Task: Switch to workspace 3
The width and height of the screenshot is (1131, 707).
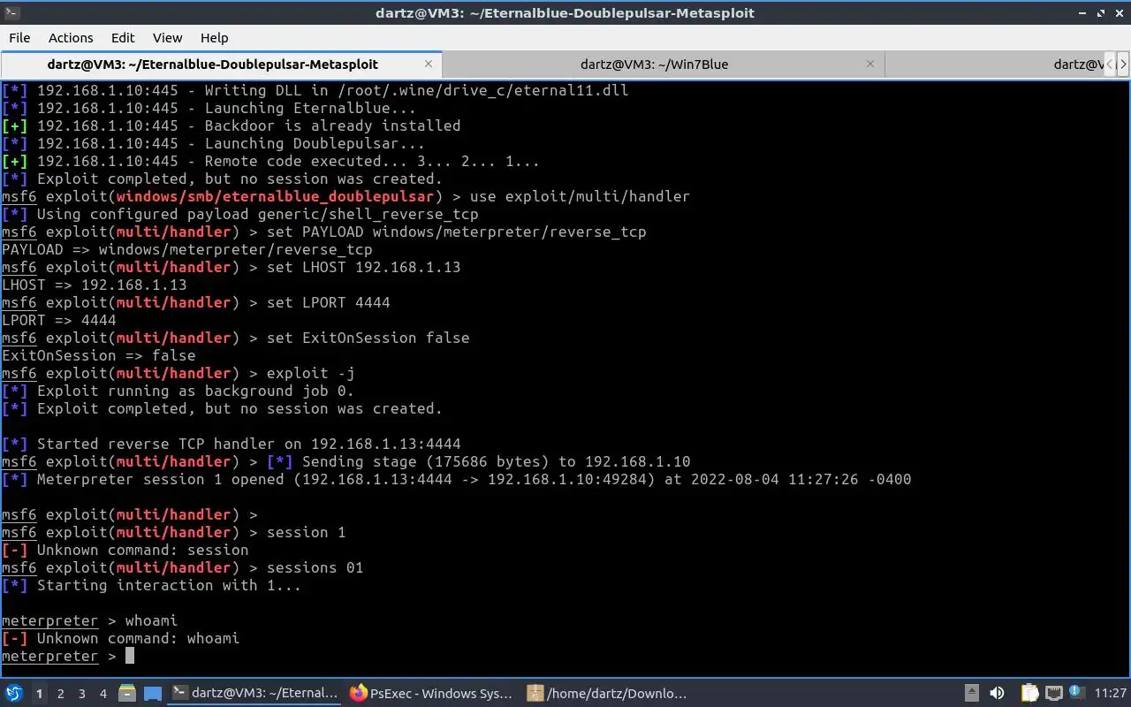Action: point(81,694)
